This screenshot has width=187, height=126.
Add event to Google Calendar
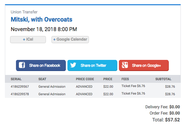[70, 40]
